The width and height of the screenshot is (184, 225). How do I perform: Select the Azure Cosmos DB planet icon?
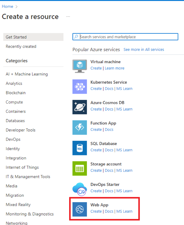80,107
